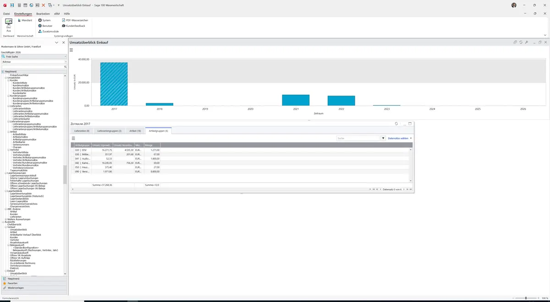
Task: Expand the Freie Suche section
Action: 34,56
